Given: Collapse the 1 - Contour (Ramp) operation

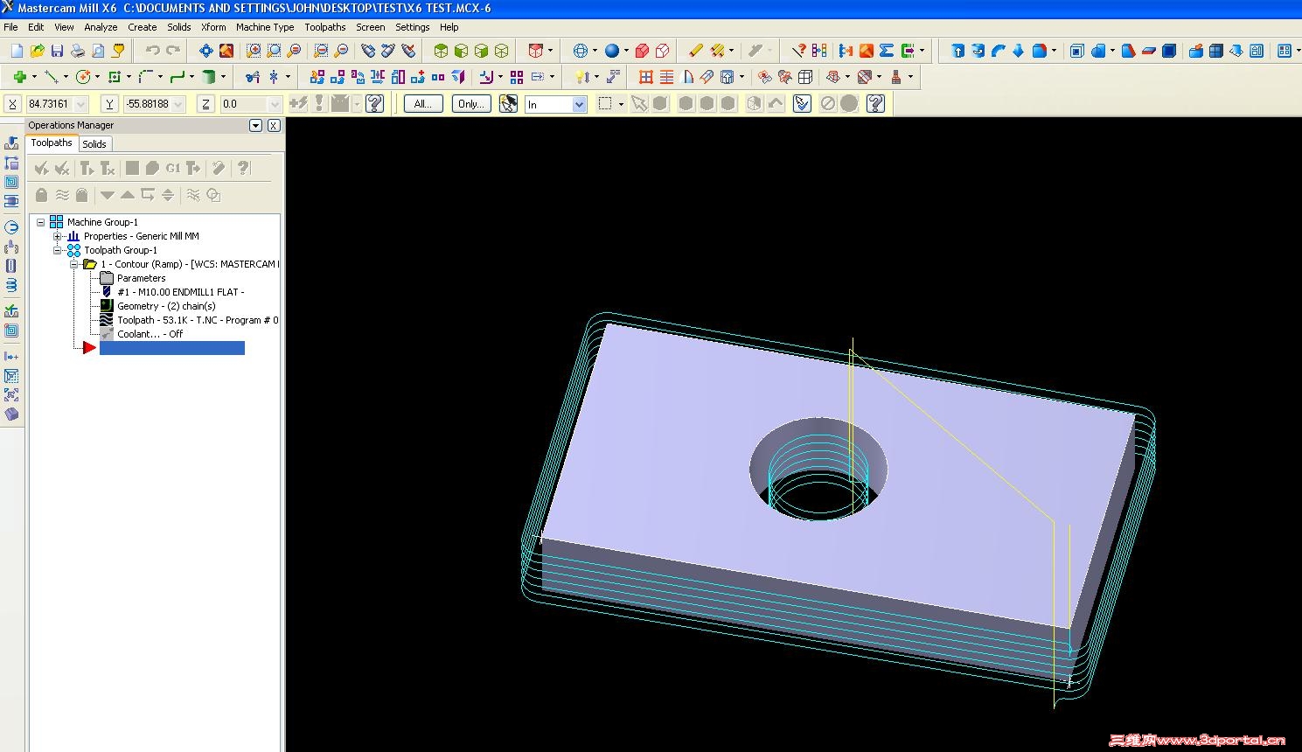Looking at the screenshot, I should pyautogui.click(x=74, y=264).
